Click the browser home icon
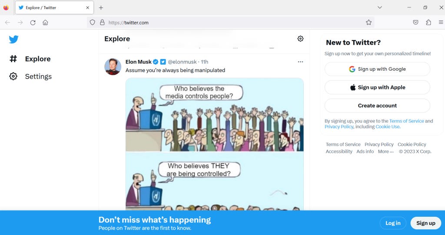The height and width of the screenshot is (235, 445). 45,23
